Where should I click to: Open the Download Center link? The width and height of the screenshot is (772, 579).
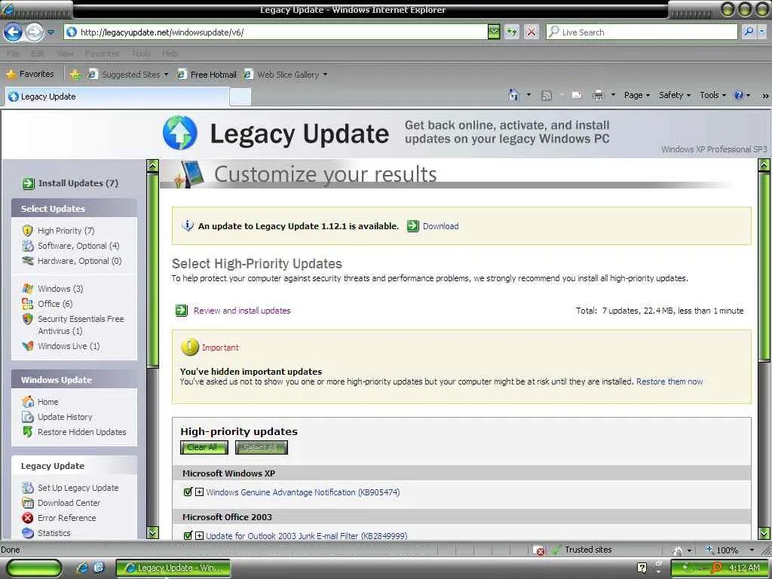[x=69, y=503]
